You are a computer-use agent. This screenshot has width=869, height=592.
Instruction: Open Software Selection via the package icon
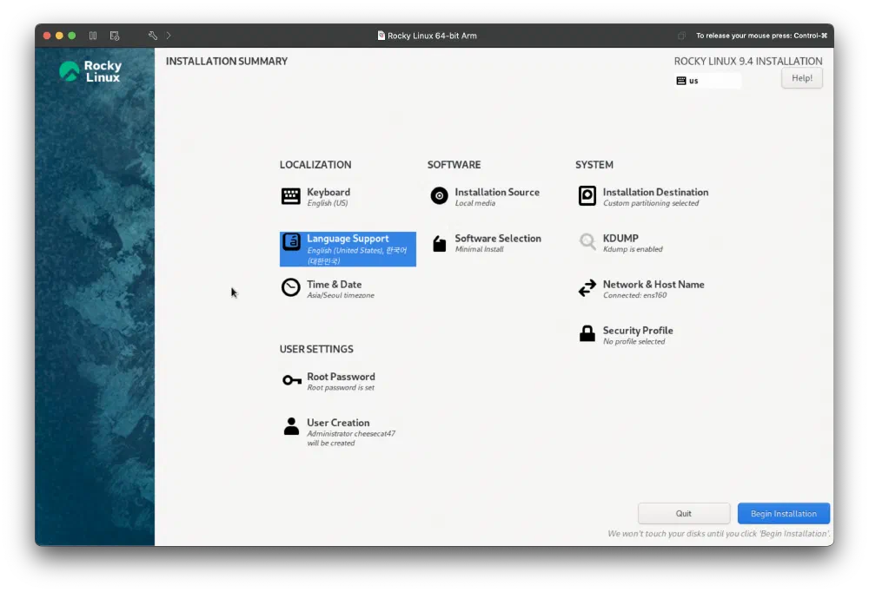pyautogui.click(x=439, y=243)
